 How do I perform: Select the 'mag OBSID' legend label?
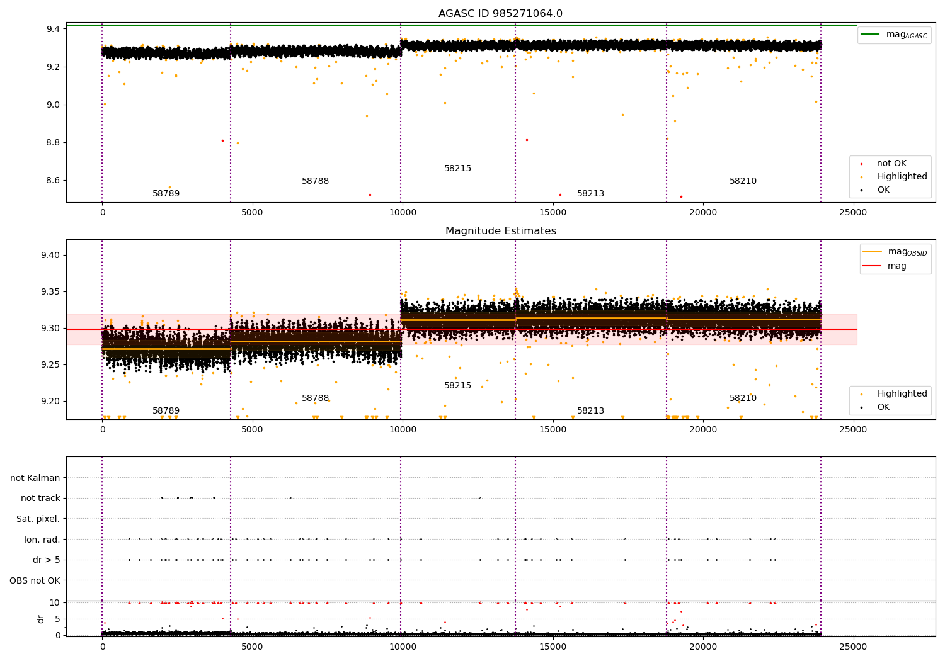click(x=908, y=252)
